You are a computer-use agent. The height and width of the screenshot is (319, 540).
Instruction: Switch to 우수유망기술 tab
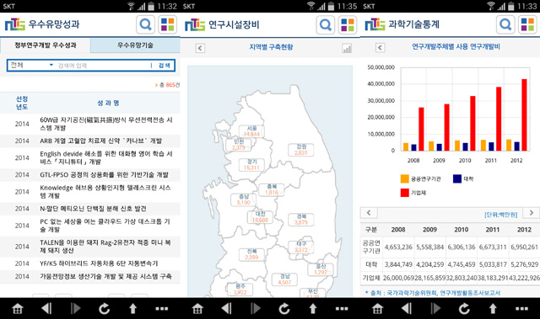[x=135, y=45]
